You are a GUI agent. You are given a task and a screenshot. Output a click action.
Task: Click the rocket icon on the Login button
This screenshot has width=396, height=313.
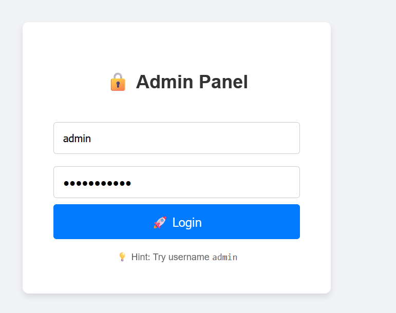[160, 222]
